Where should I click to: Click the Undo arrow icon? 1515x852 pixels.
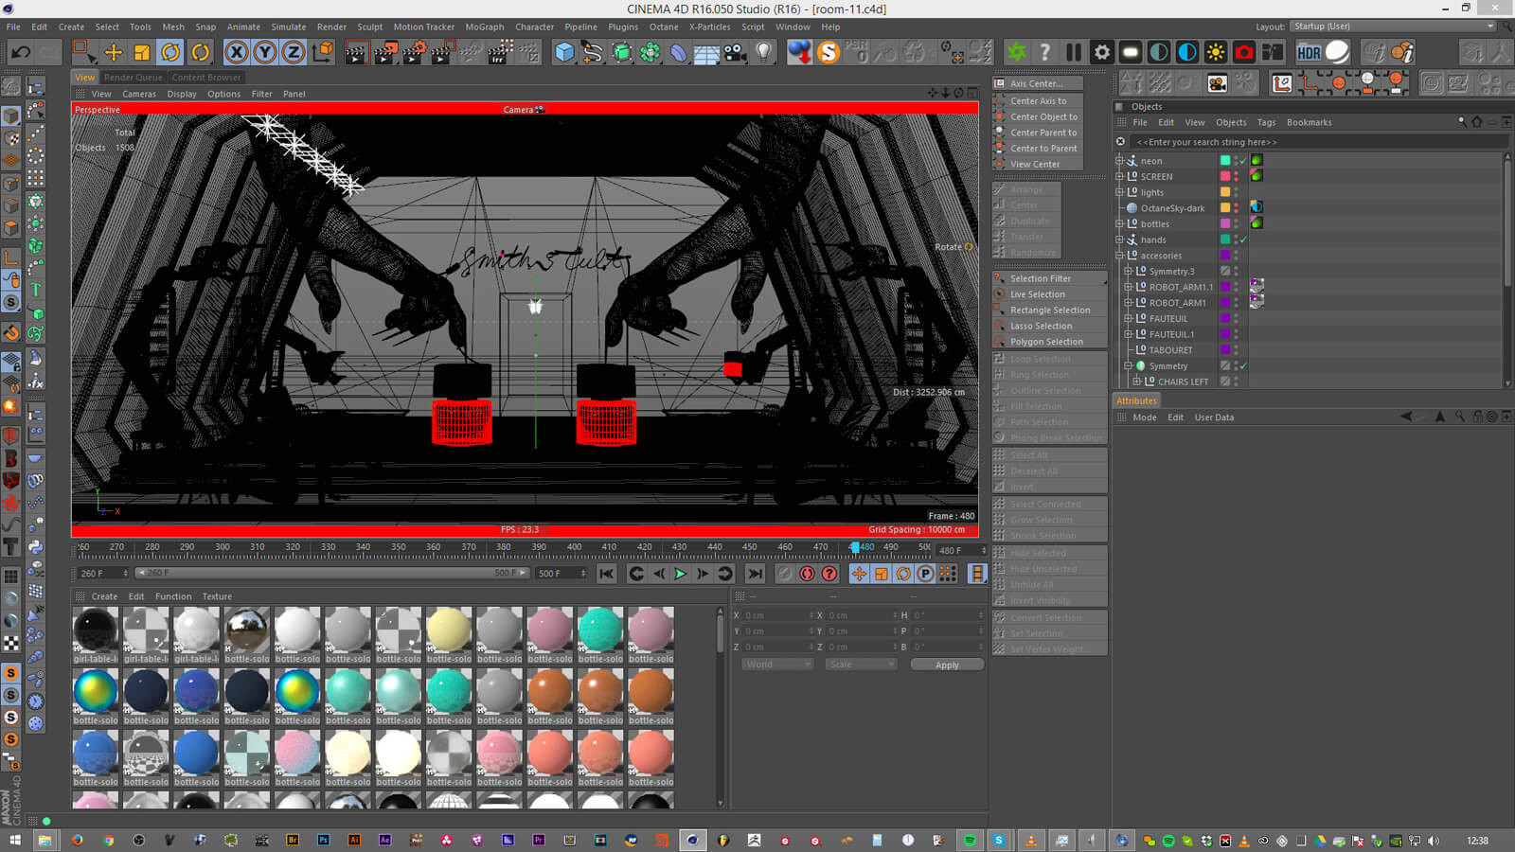click(x=21, y=52)
